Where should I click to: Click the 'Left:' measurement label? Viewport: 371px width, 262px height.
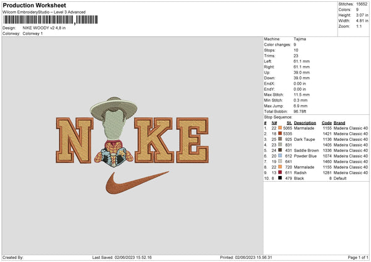pos(268,61)
